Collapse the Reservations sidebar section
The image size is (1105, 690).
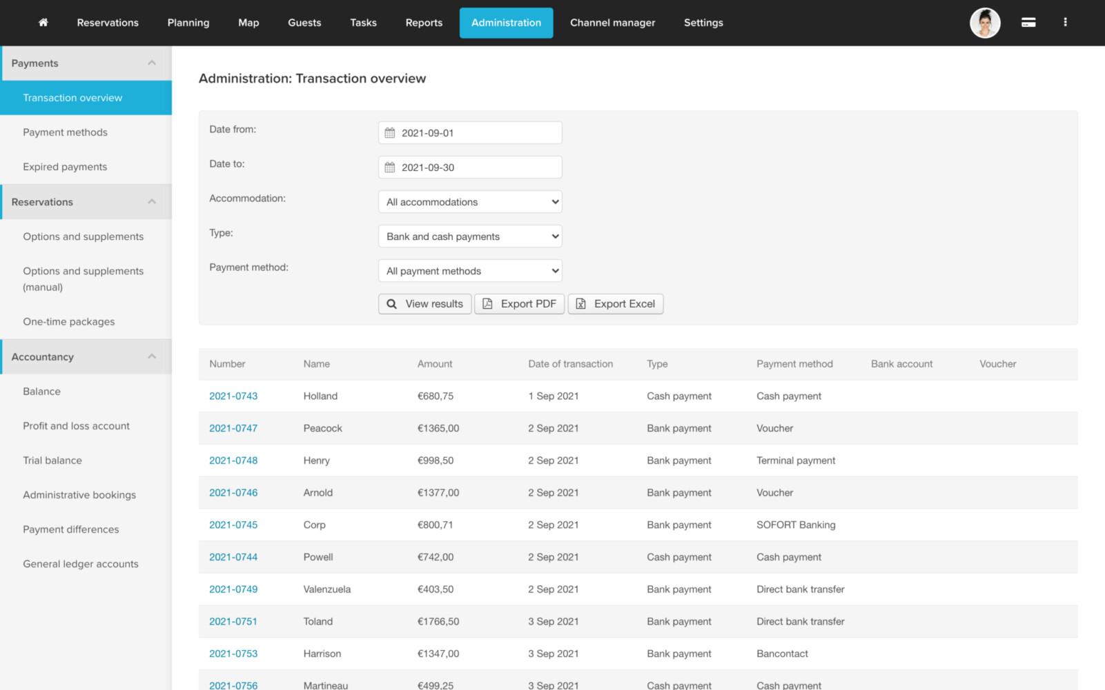pyautogui.click(x=152, y=202)
